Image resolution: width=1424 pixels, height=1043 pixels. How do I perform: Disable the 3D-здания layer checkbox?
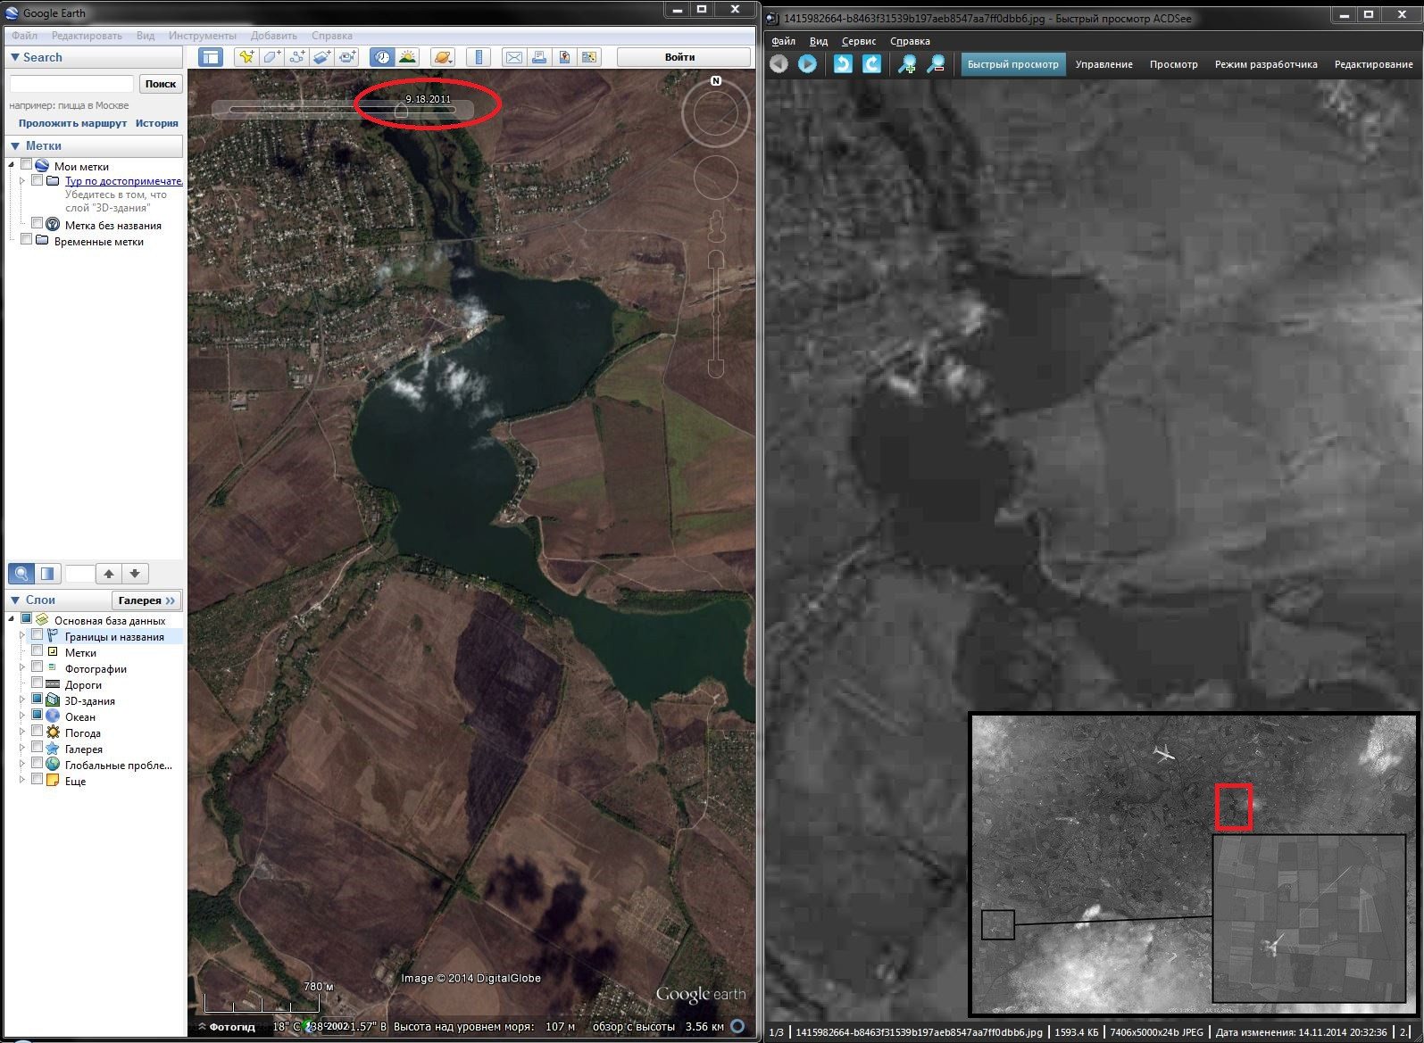click(37, 699)
